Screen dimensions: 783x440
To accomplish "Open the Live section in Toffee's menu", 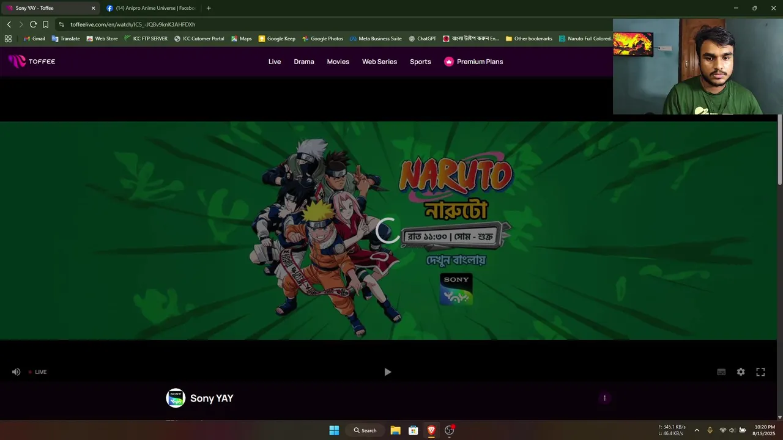I will (275, 62).
